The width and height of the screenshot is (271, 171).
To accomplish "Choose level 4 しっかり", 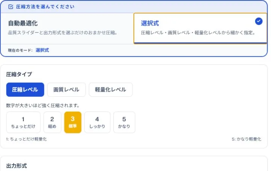I will pos(97,123).
